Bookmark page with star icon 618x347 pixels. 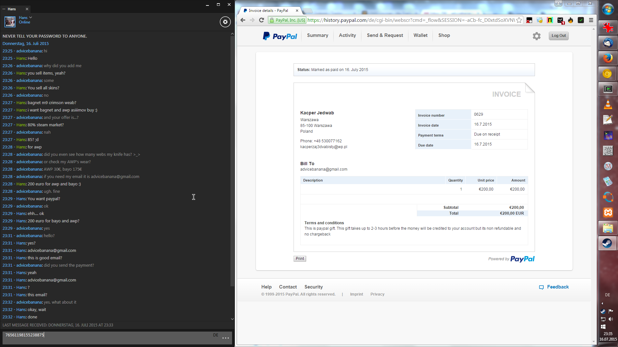(519, 20)
